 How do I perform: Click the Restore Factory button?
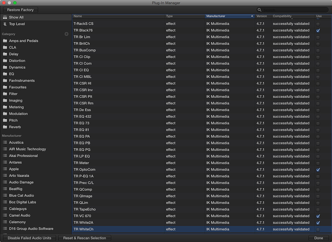tap(20, 10)
